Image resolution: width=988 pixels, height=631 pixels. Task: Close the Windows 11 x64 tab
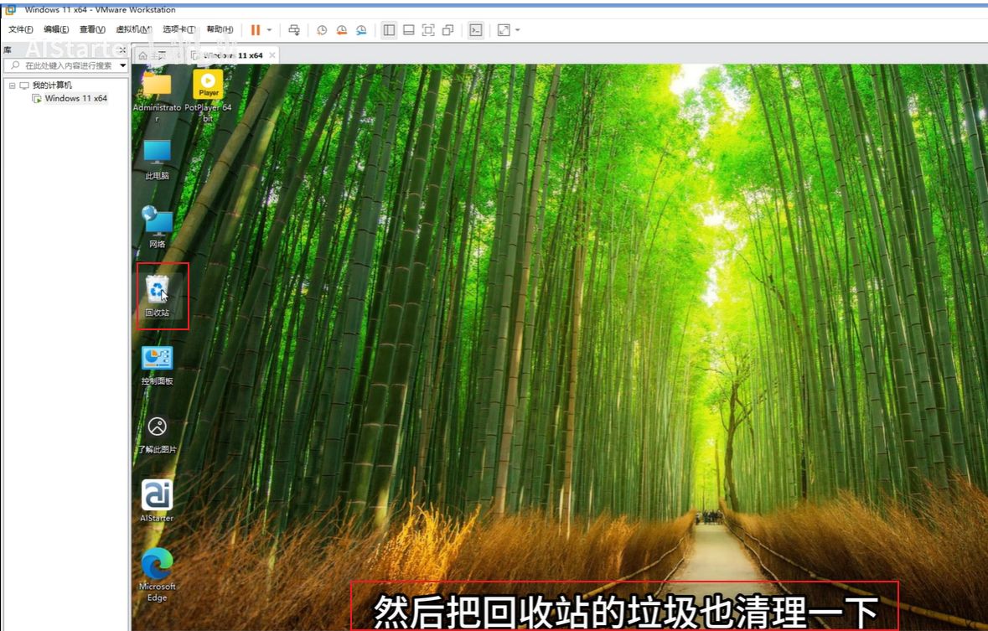(x=272, y=55)
